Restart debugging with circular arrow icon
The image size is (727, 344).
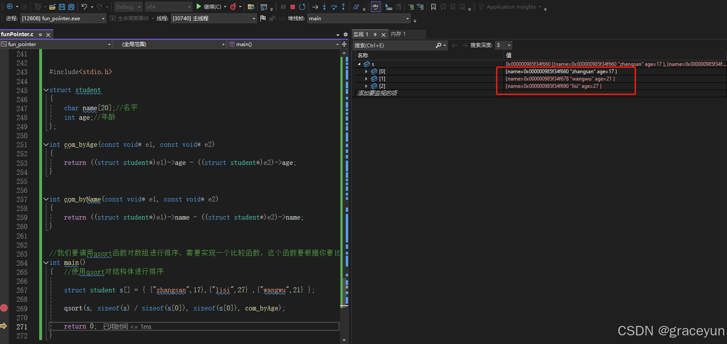tap(302, 6)
